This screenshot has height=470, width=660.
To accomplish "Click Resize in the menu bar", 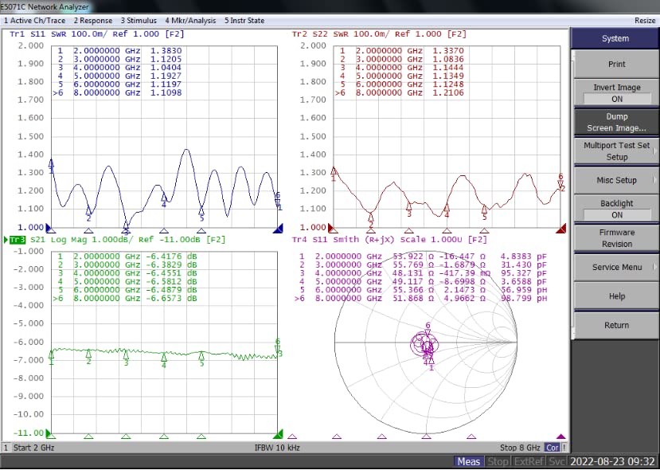I will pyautogui.click(x=645, y=21).
